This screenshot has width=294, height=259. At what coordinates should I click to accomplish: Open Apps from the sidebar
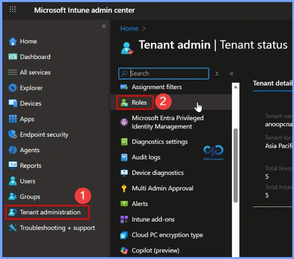pyautogui.click(x=27, y=119)
